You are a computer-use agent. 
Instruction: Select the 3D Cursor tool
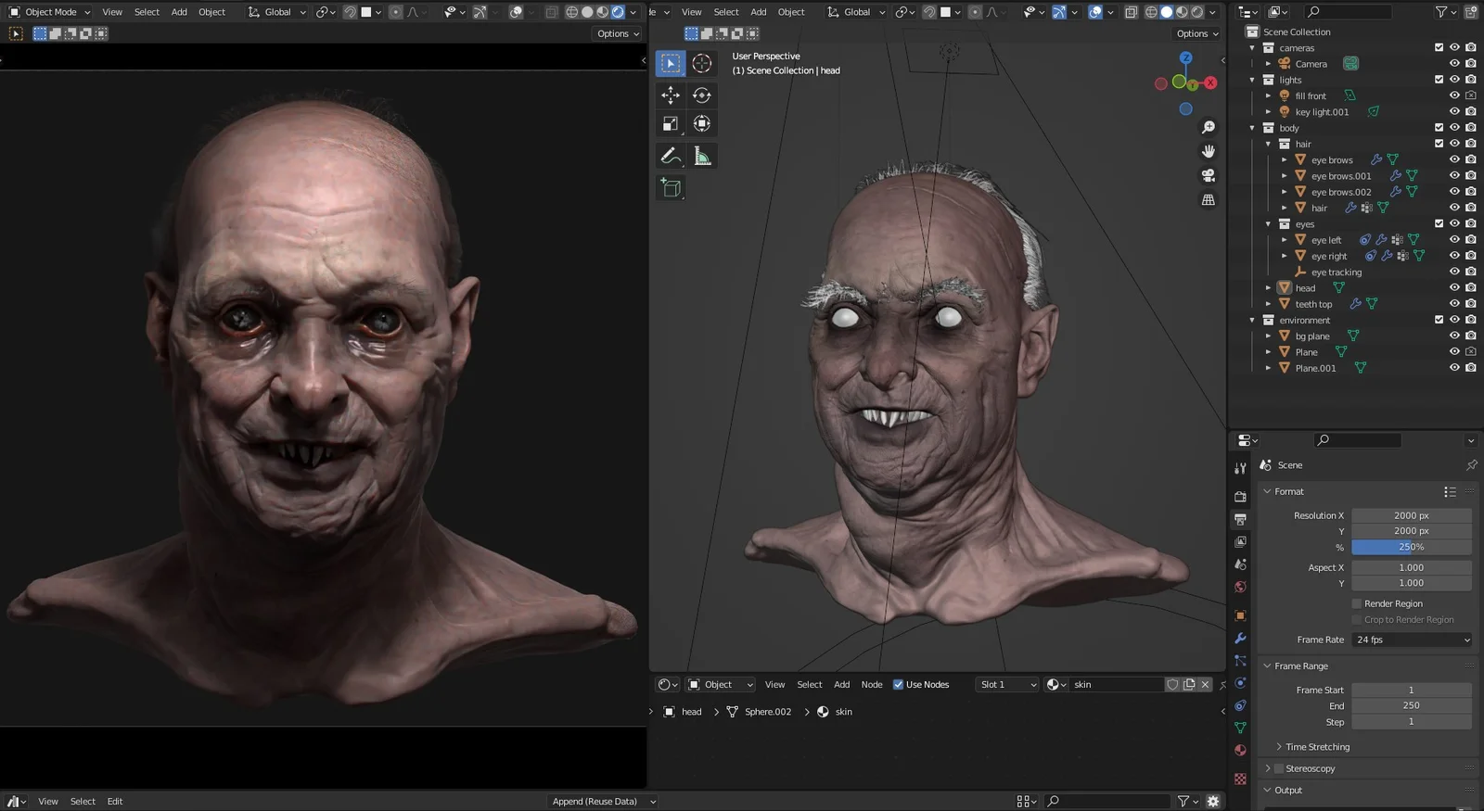(x=702, y=63)
